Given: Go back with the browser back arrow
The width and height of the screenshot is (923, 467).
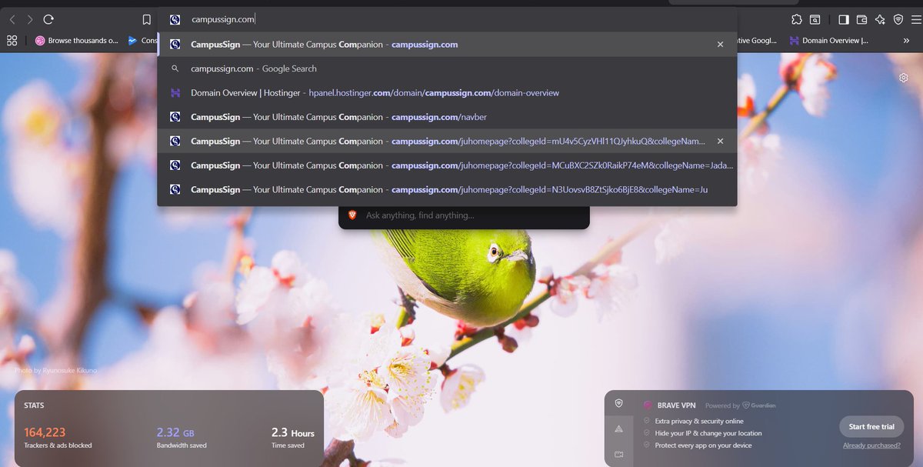Looking at the screenshot, I should click(x=12, y=19).
